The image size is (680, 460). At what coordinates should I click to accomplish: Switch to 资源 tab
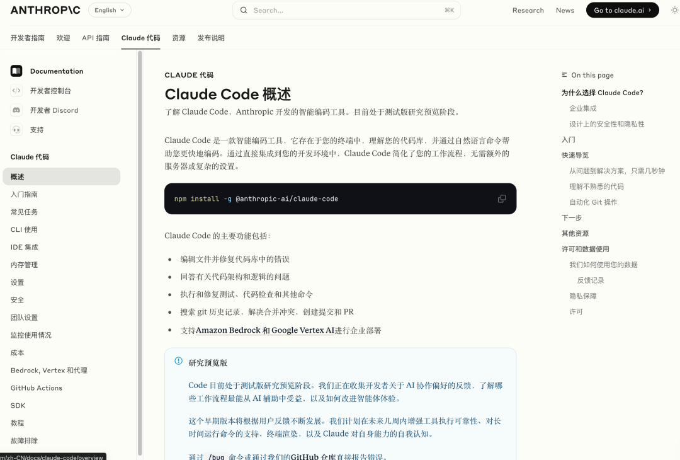click(x=179, y=38)
